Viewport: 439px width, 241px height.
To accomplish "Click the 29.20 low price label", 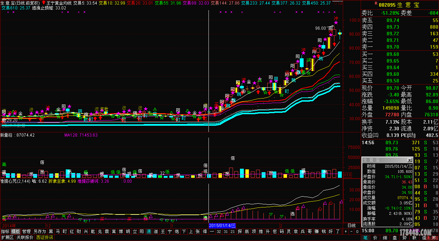I will pos(12,120).
